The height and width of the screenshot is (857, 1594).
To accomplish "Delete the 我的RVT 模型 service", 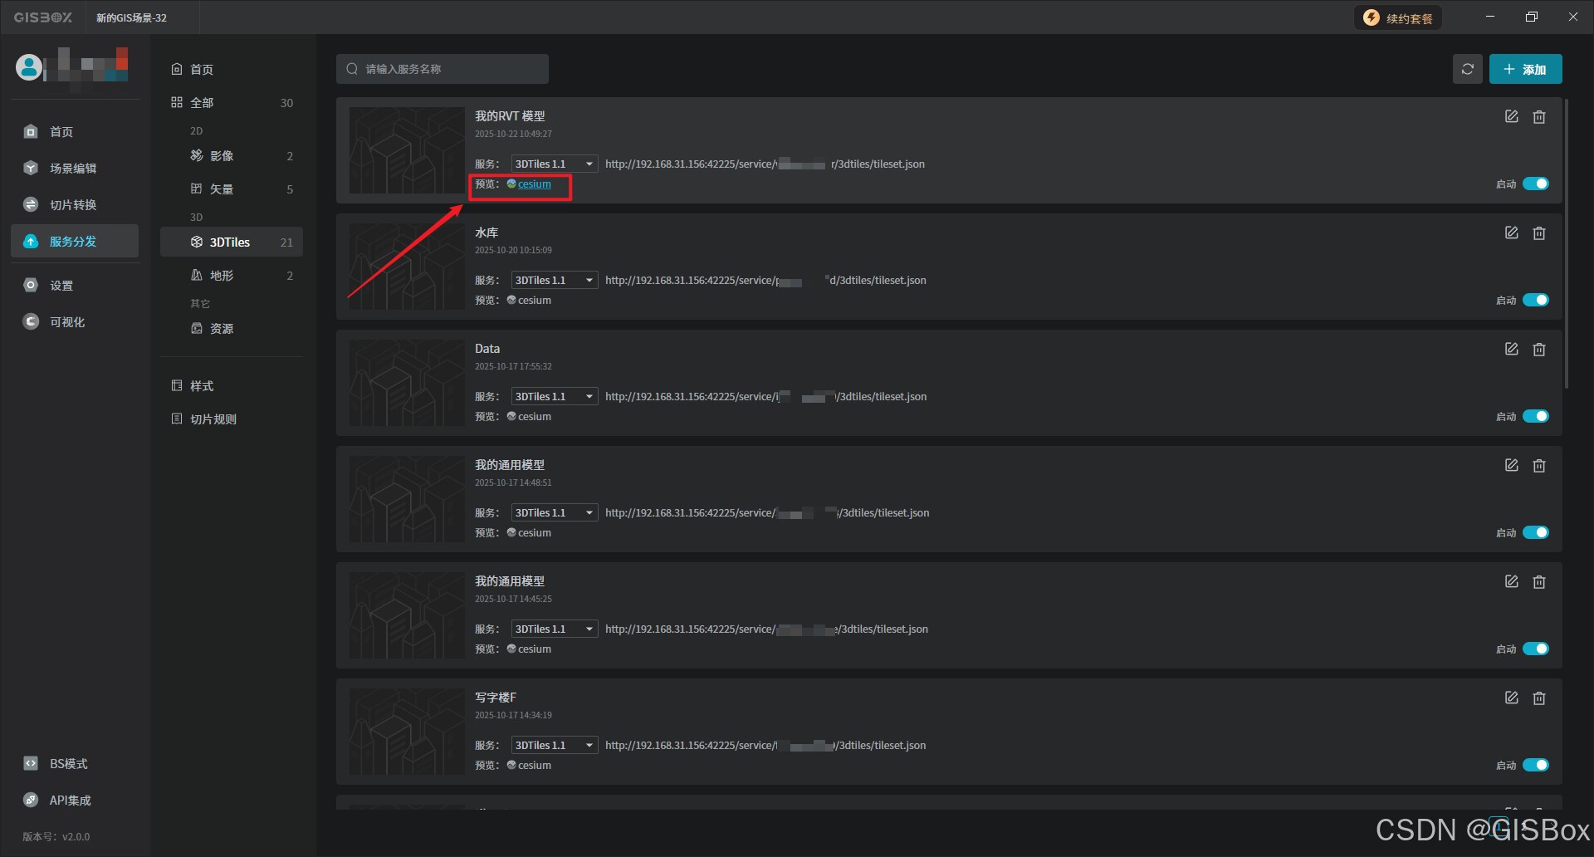I will [x=1539, y=116].
